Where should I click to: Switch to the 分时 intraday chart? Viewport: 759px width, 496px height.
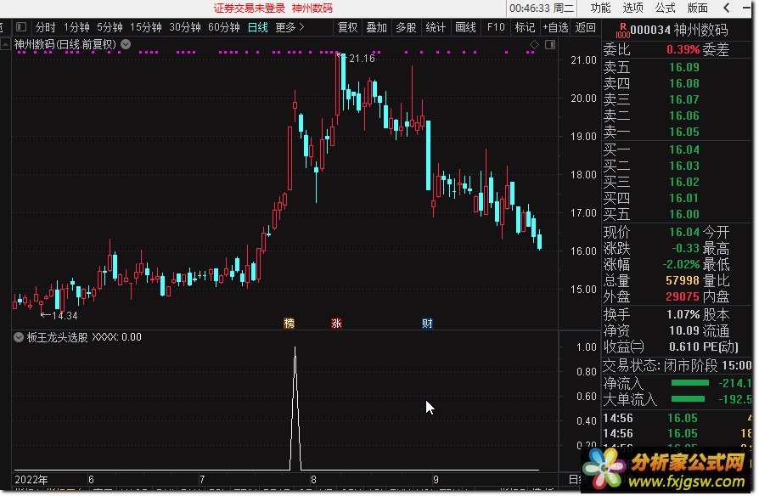(x=46, y=28)
